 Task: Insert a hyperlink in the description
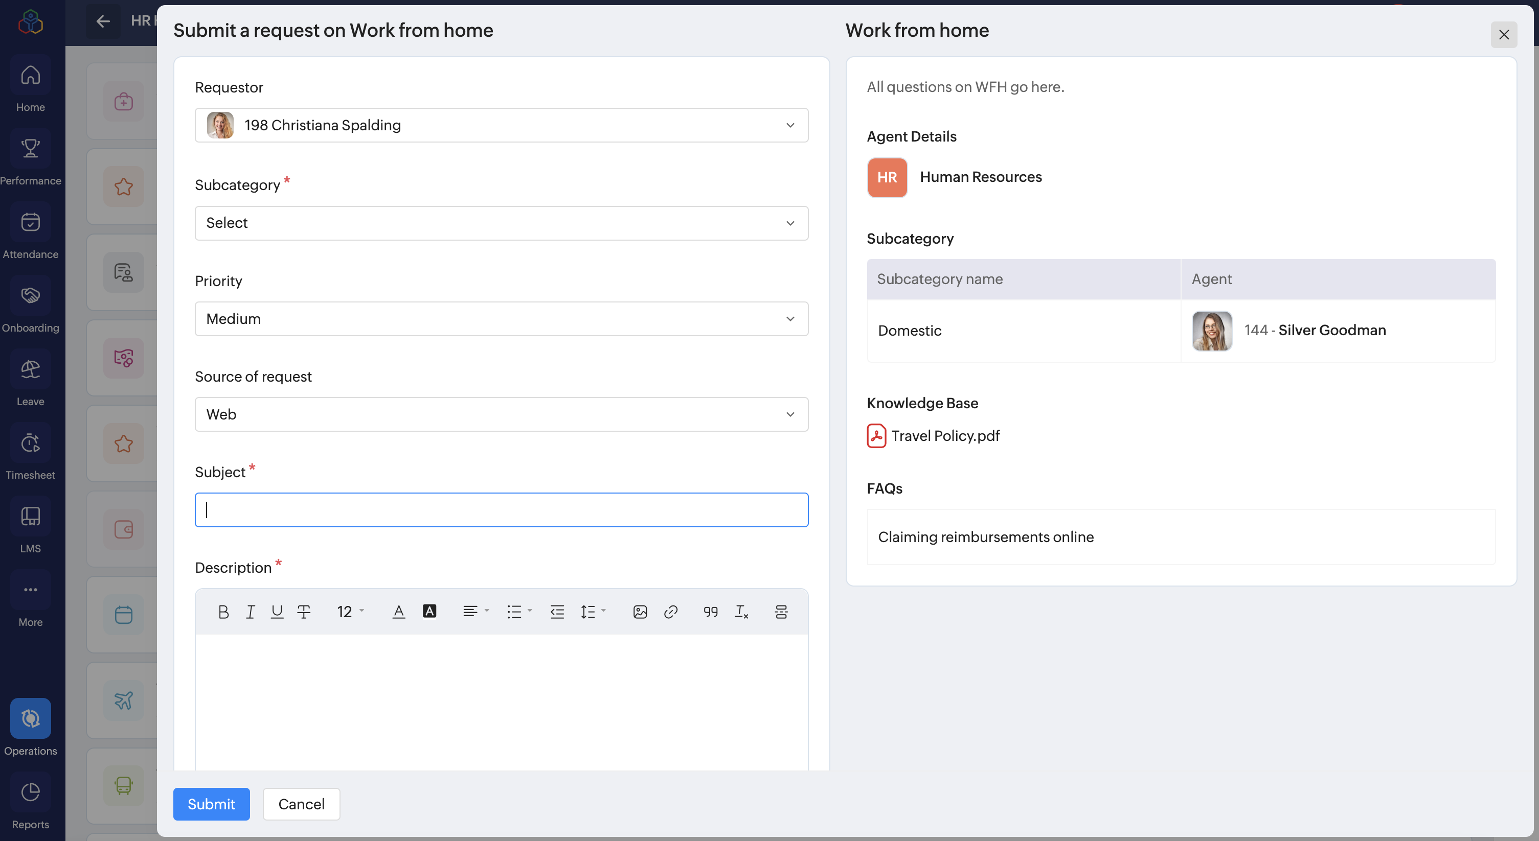(670, 611)
